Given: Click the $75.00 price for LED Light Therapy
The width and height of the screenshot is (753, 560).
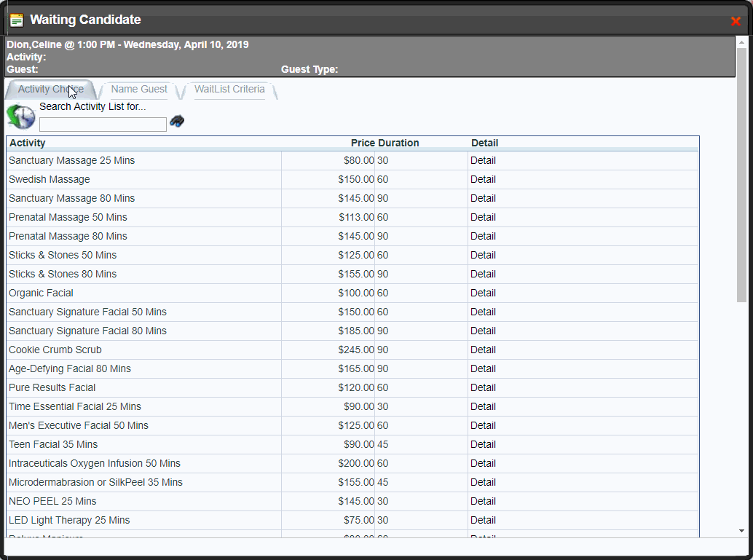Looking at the screenshot, I should tap(359, 520).
